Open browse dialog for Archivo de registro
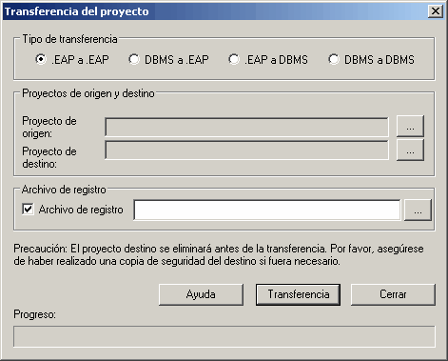This screenshot has width=448, height=361. [418, 210]
